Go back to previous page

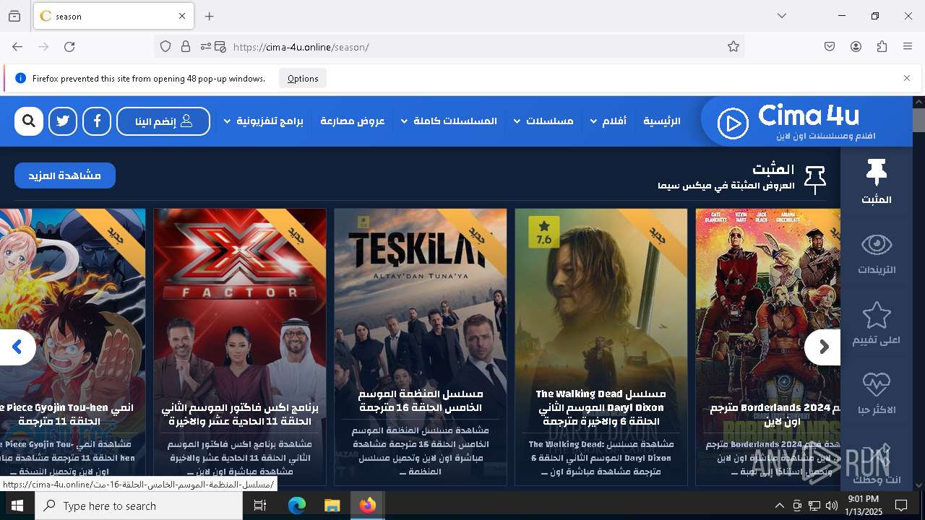pyautogui.click(x=17, y=47)
